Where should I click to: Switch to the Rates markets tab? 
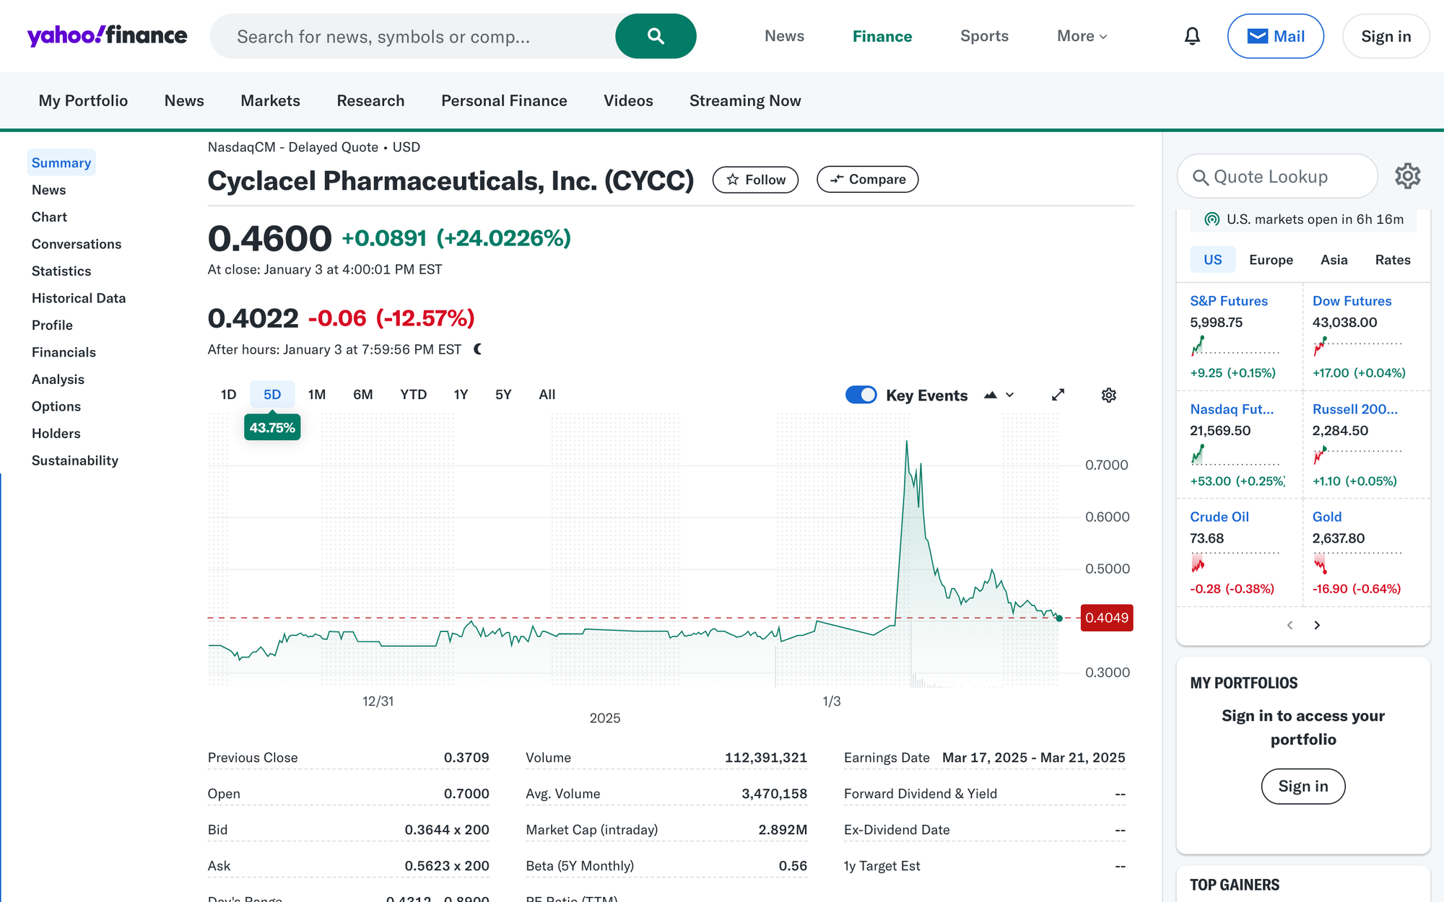click(x=1392, y=260)
